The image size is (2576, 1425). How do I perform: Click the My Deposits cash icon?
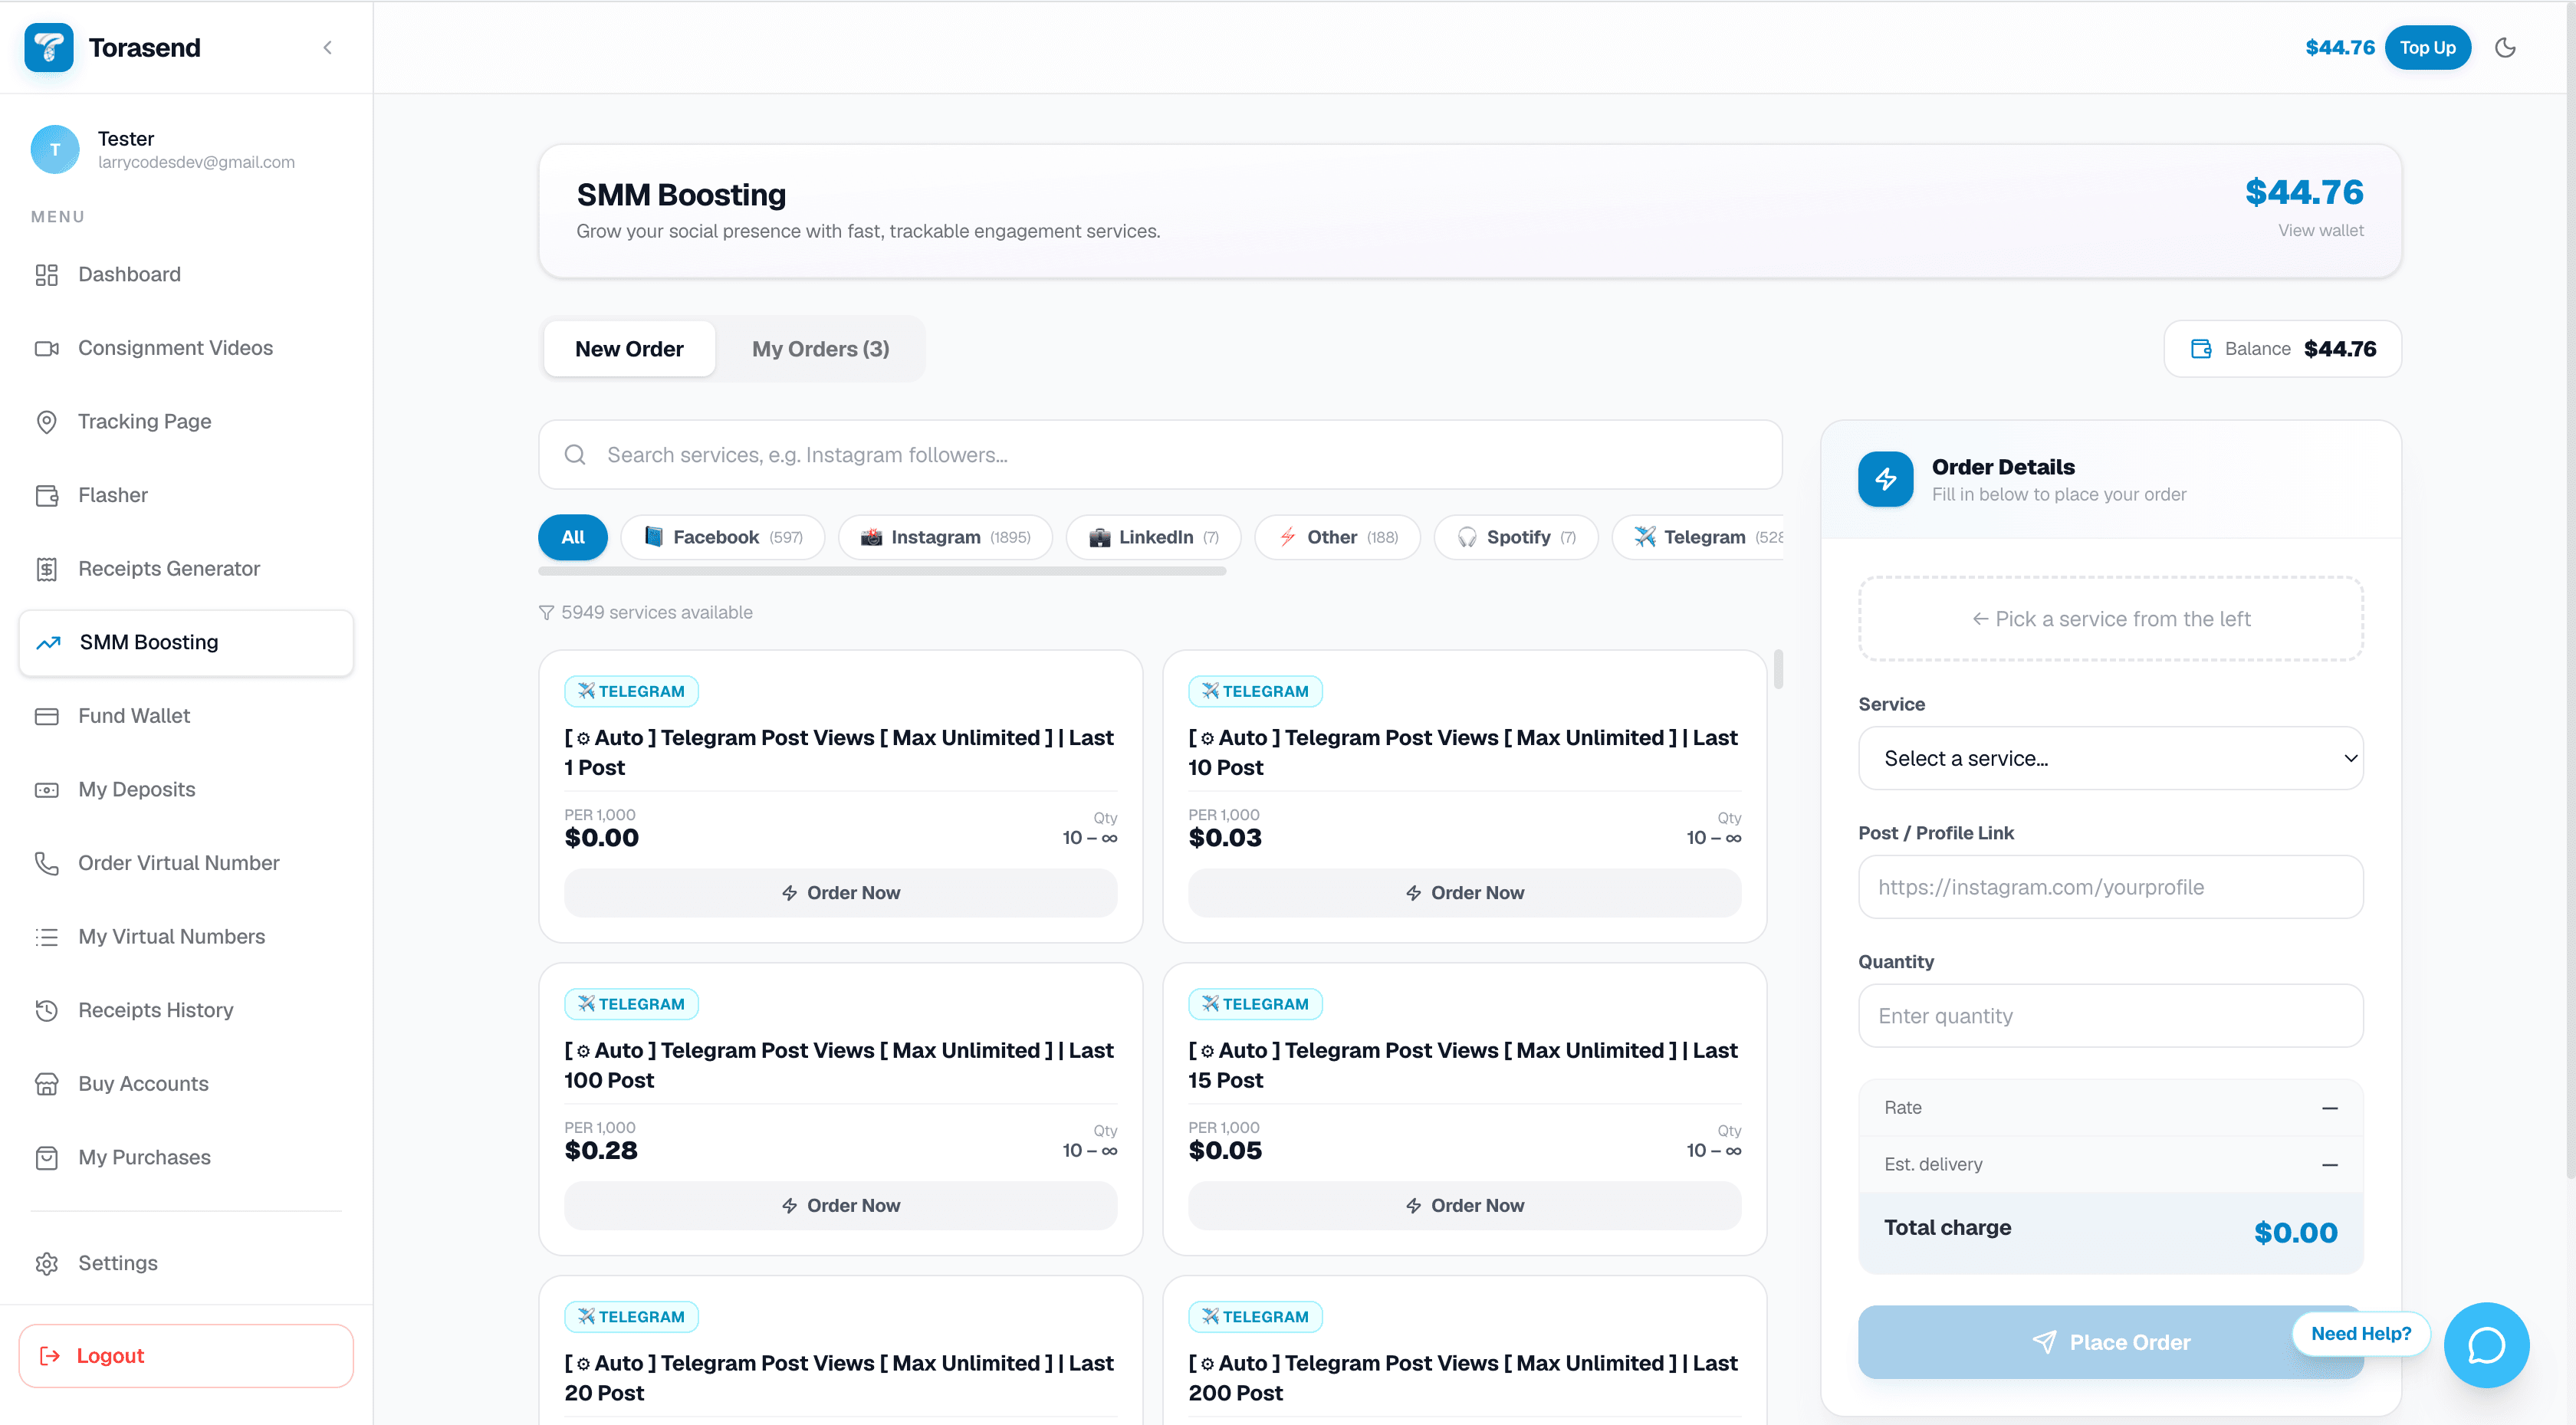coord(47,790)
